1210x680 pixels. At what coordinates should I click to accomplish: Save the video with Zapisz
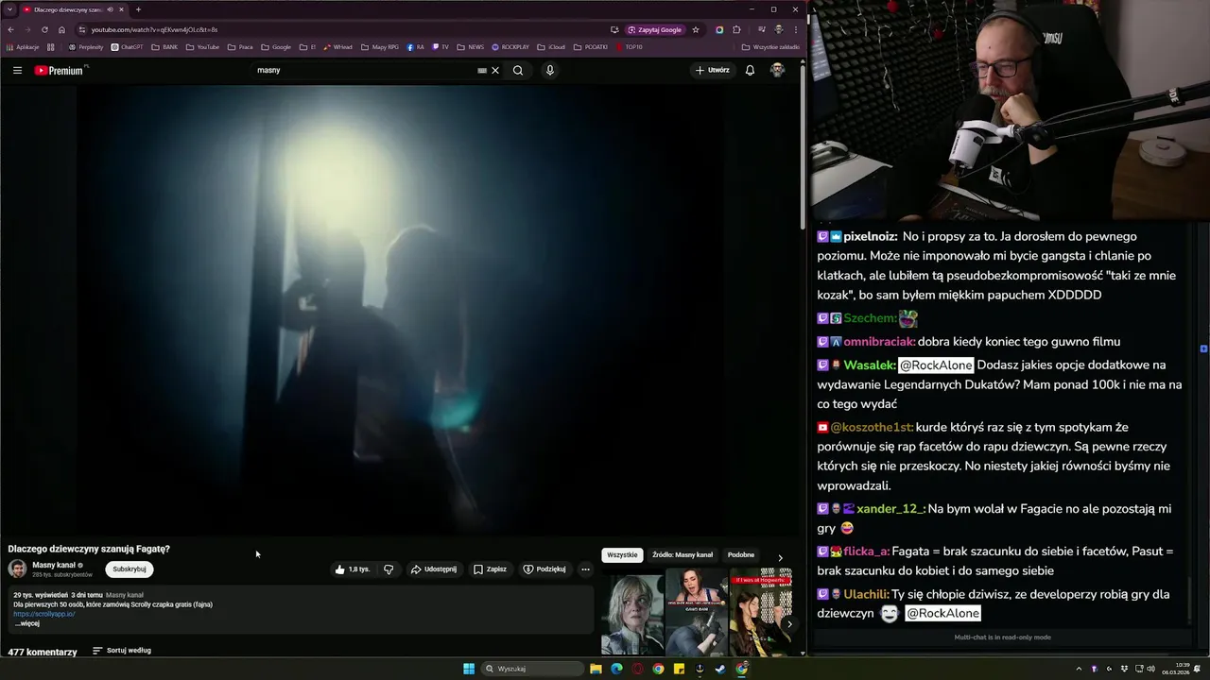click(490, 569)
